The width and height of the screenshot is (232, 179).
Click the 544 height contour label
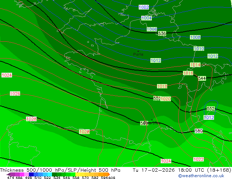pos(202,78)
